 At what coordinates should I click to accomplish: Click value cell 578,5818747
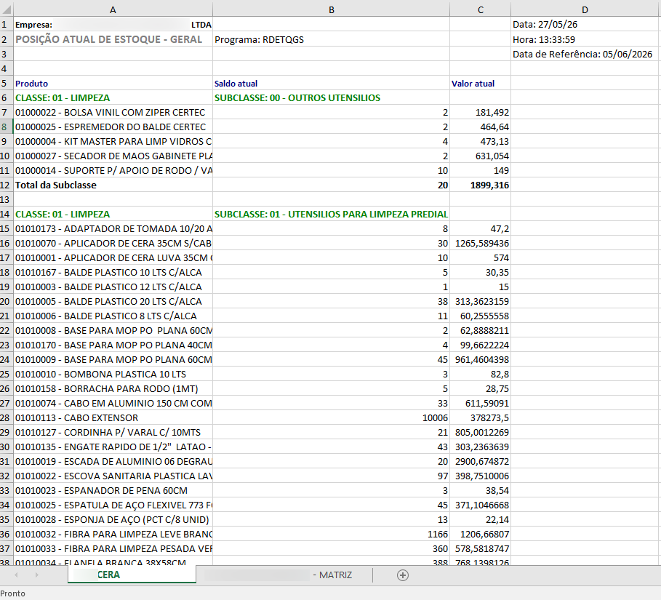pyautogui.click(x=480, y=549)
